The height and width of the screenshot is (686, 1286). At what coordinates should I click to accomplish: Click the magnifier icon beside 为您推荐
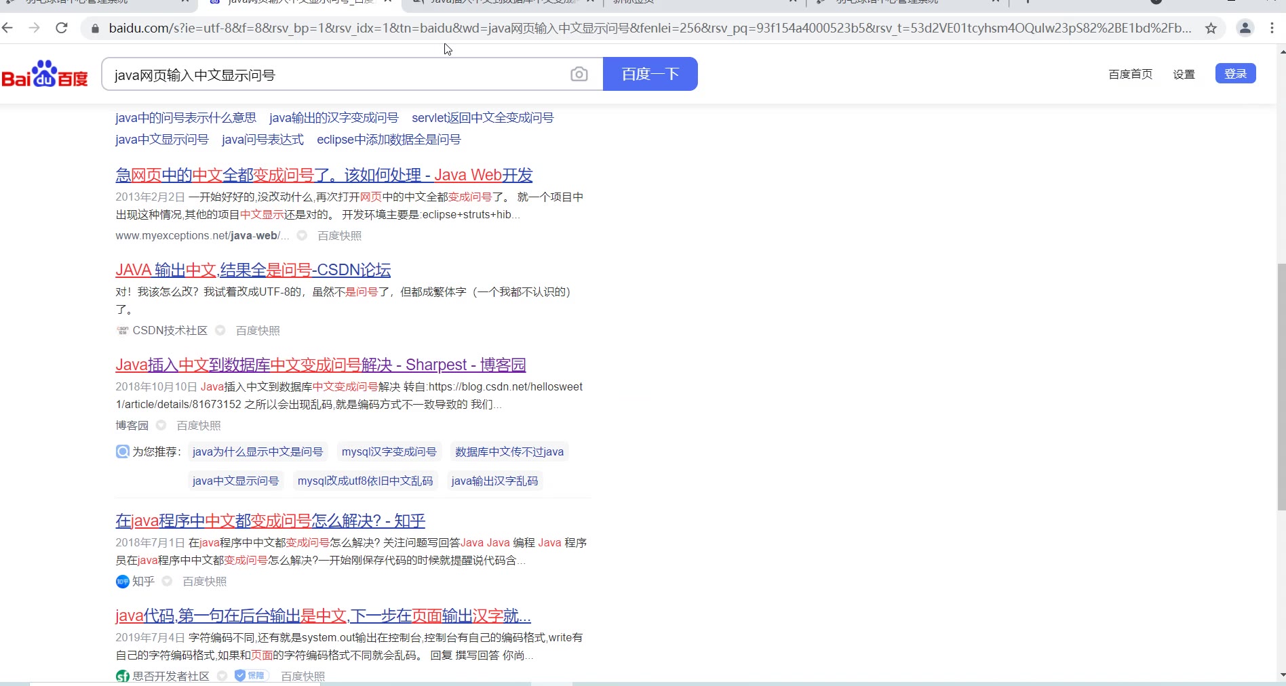(122, 451)
